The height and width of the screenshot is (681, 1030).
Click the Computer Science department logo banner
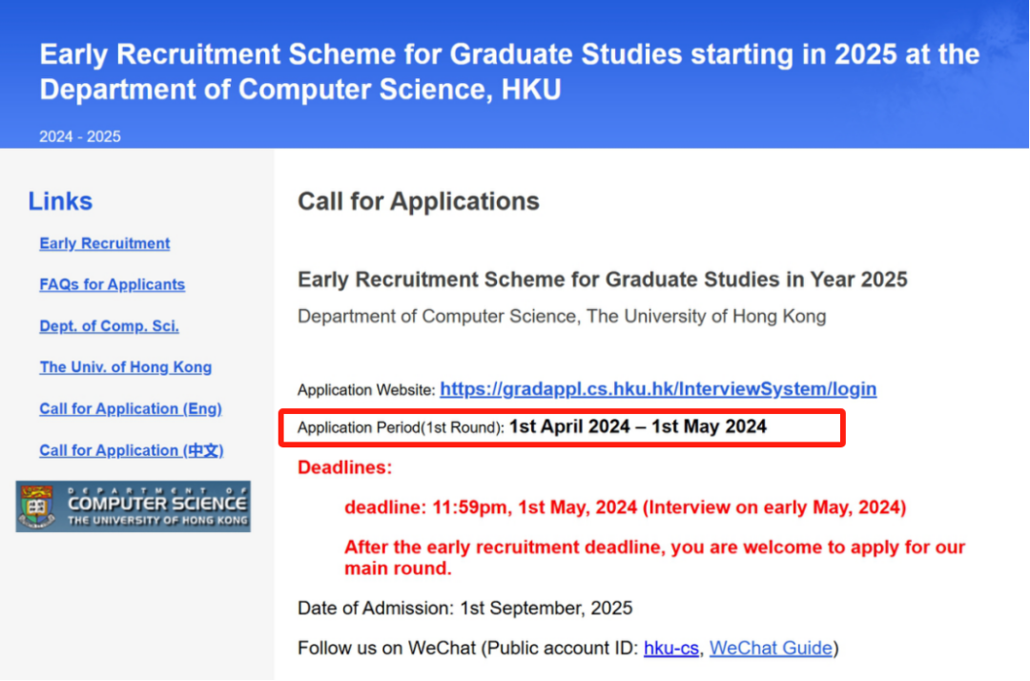tap(134, 506)
